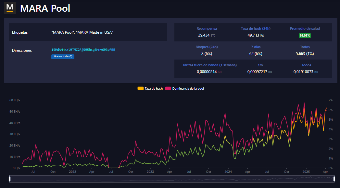Click the "MARA Made in USA" tag text
Viewport: 340px width, 188px height.
pyautogui.click(x=94, y=32)
